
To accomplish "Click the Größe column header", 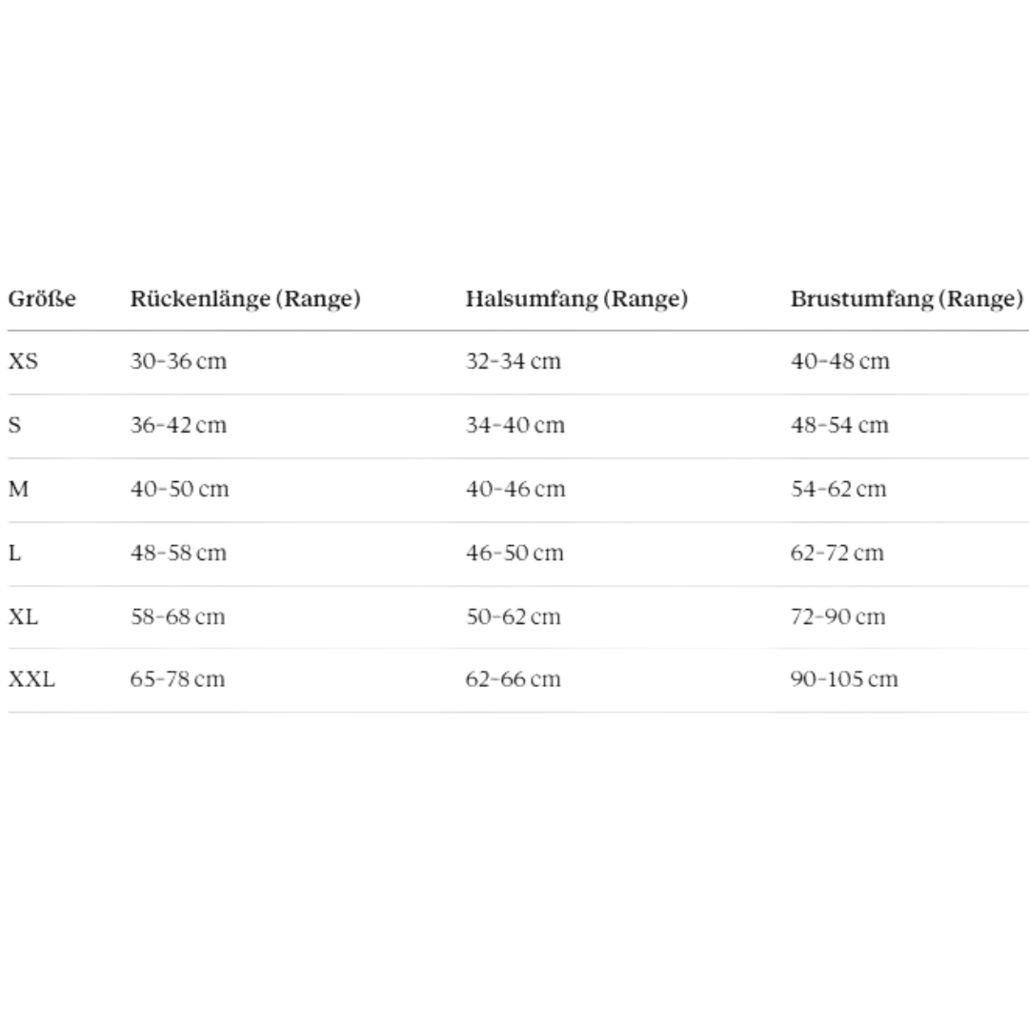I will pyautogui.click(x=42, y=299).
